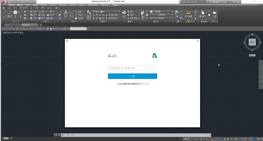
Task: Click the Insert block (삽입) icon
Action: pos(124,14)
